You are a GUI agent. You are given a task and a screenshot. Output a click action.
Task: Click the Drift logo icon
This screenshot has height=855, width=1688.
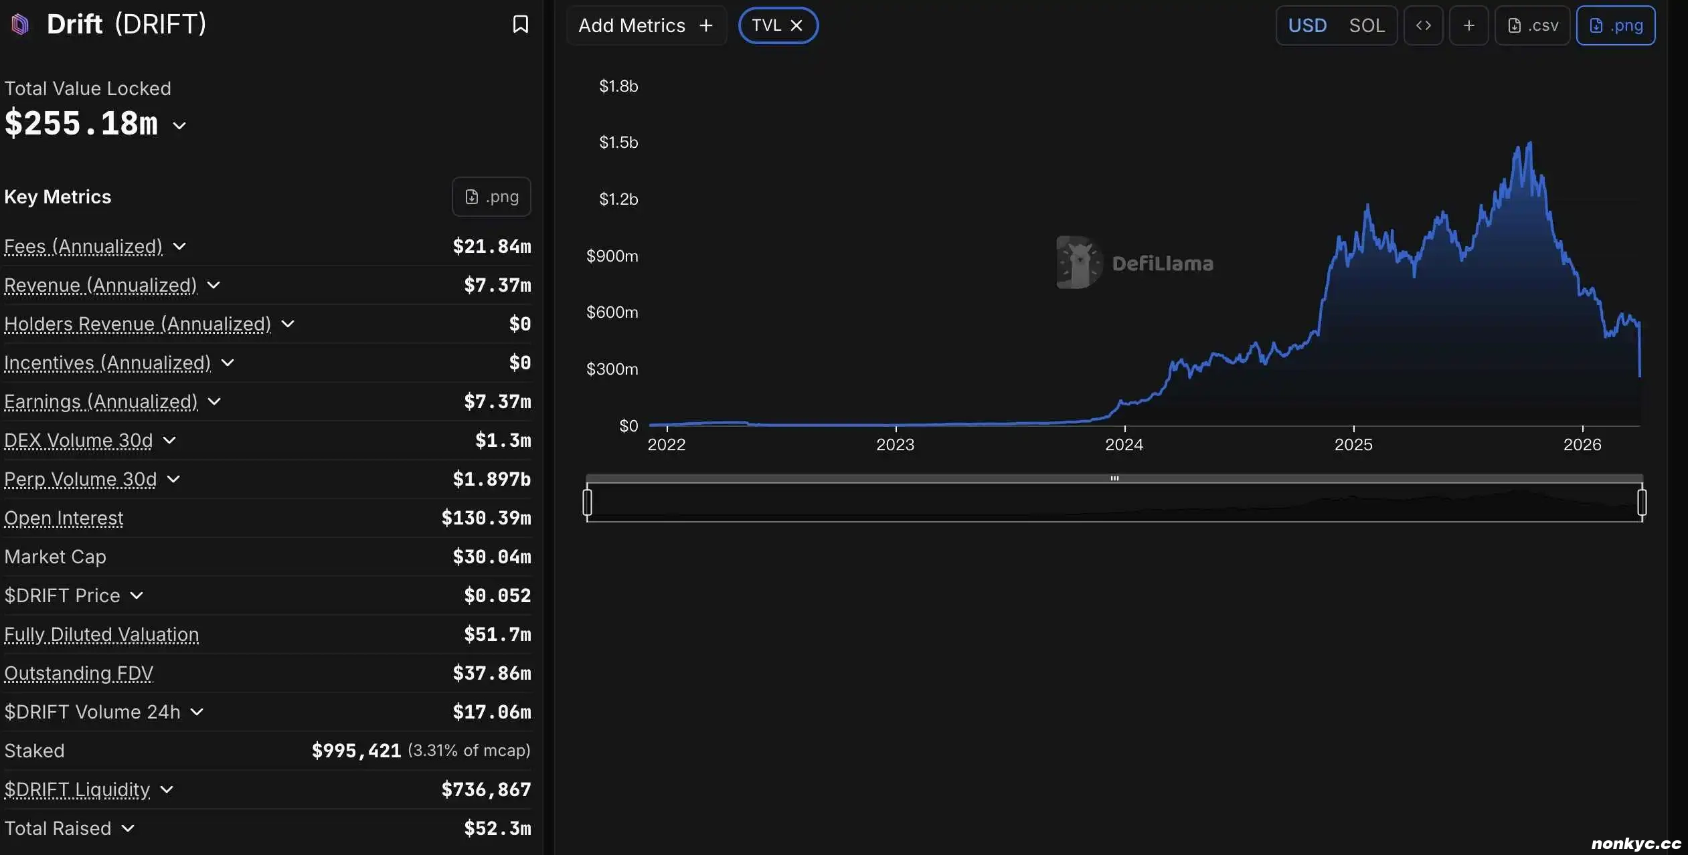[x=20, y=25]
